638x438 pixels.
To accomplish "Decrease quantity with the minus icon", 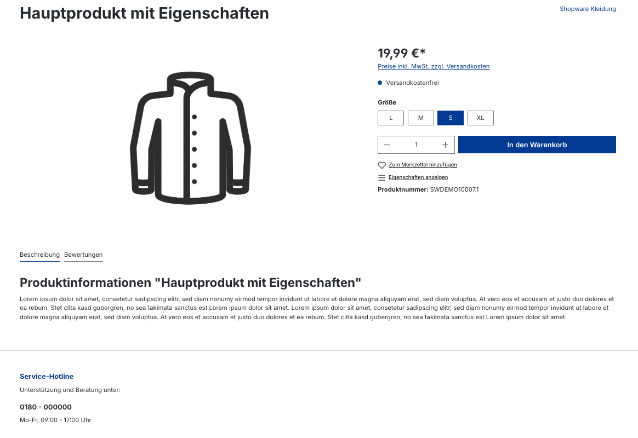I will point(387,145).
